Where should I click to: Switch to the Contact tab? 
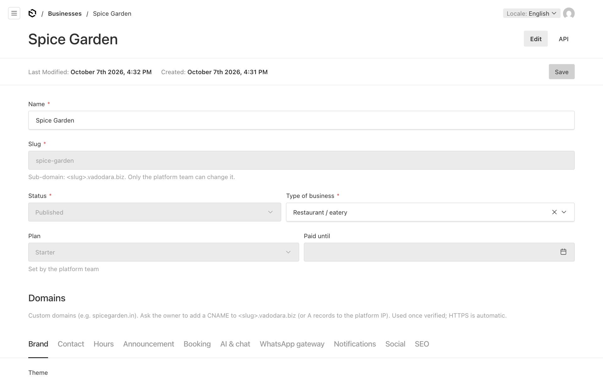[71, 344]
